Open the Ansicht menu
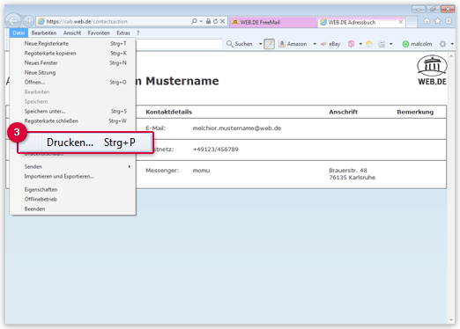 [x=72, y=33]
